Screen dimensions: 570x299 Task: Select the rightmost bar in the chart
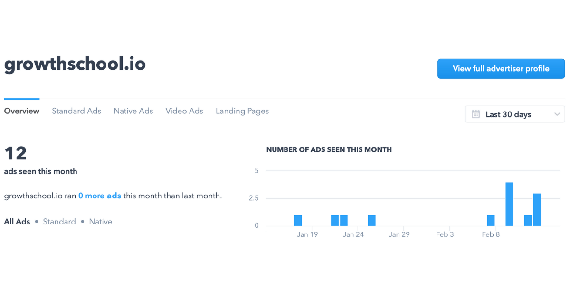point(537,210)
